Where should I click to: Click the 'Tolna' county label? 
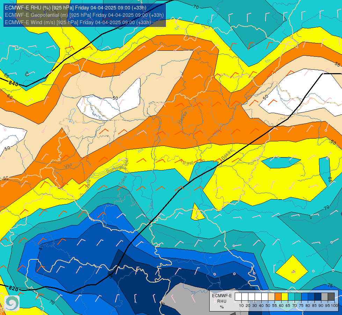[x=122, y=181]
